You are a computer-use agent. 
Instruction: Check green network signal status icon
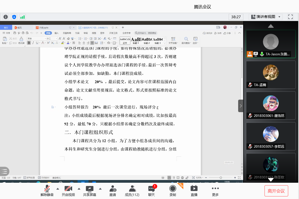click(23, 17)
